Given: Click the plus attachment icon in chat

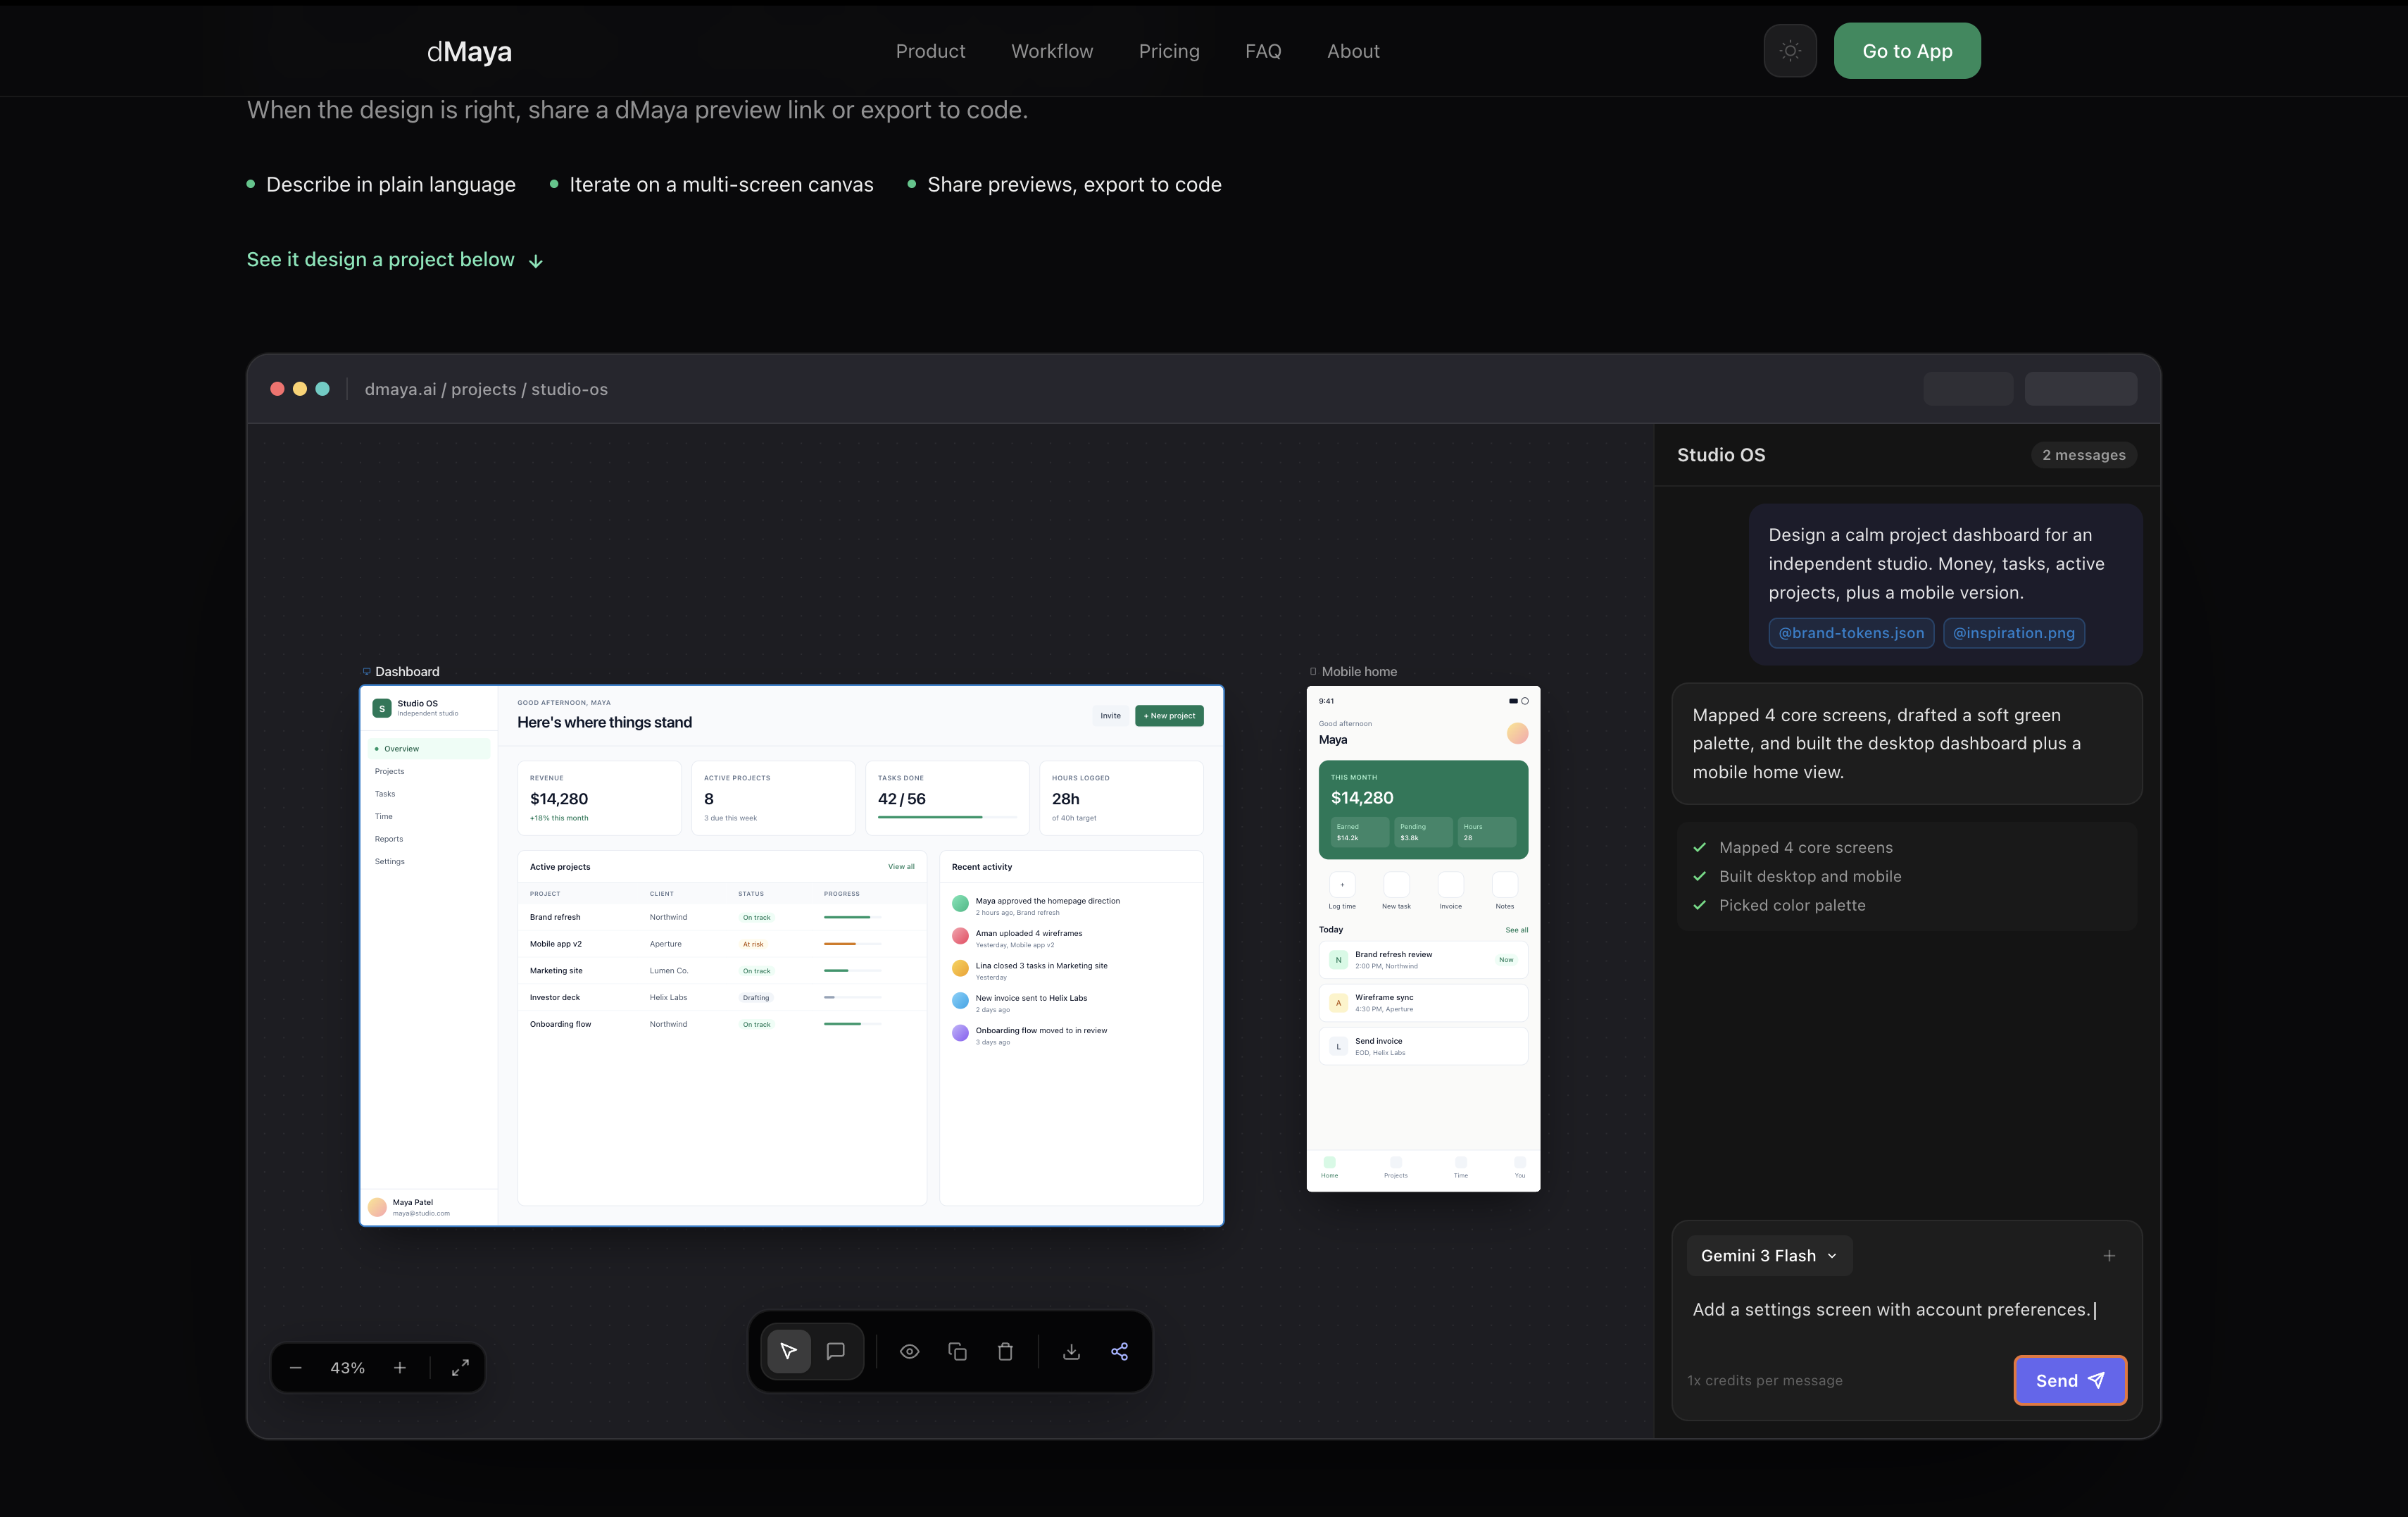Looking at the screenshot, I should pos(2109,1256).
